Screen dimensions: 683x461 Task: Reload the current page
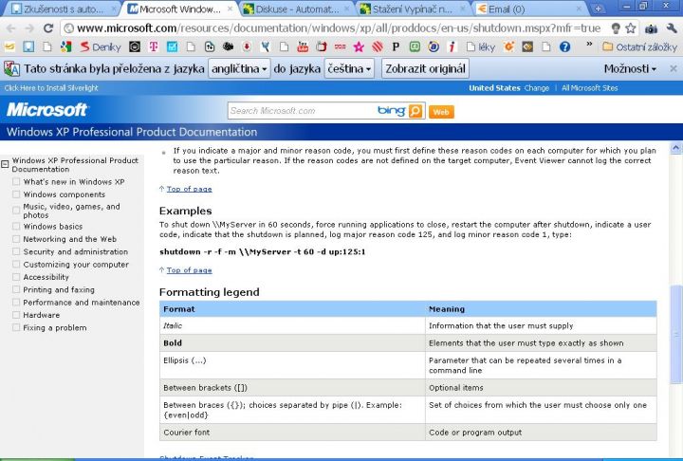coord(48,28)
